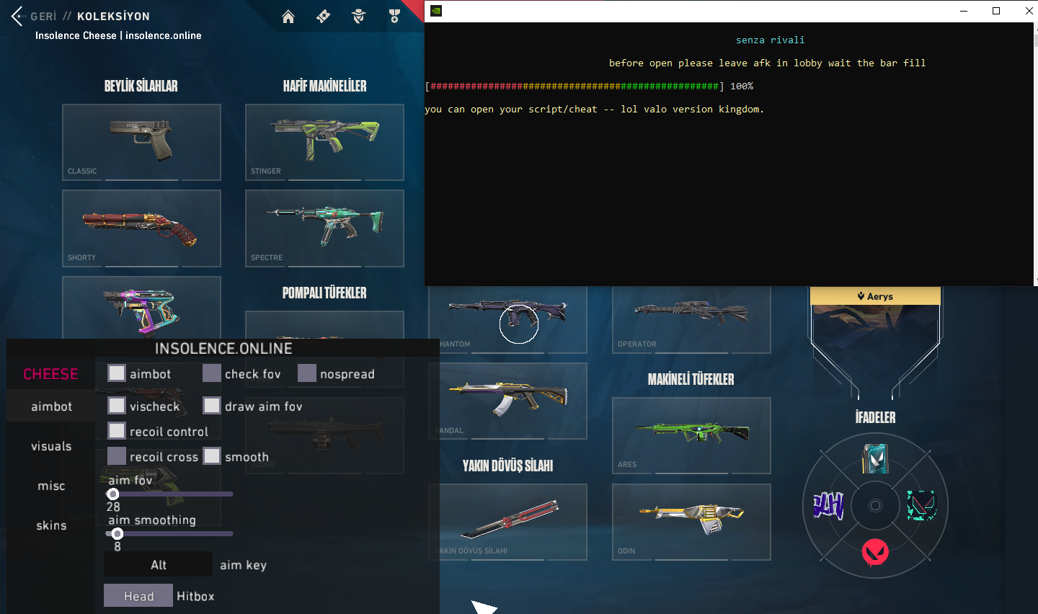Image resolution: width=1038 pixels, height=614 pixels.
Task: Open the agents icon in top bar
Action: tap(358, 17)
